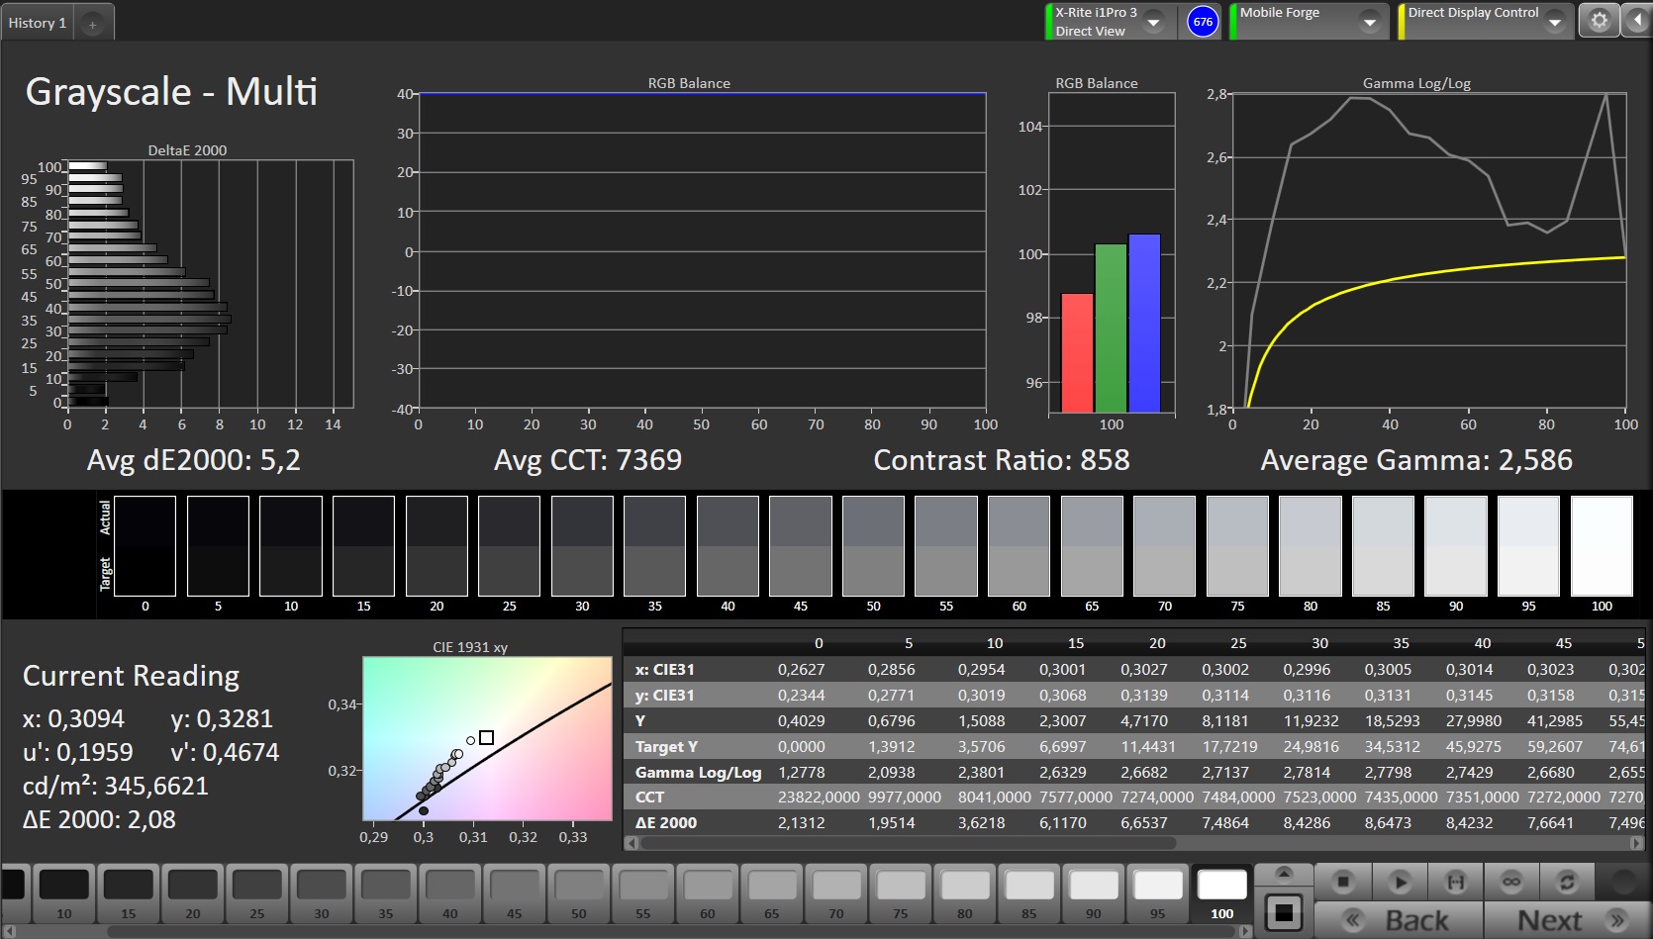The height and width of the screenshot is (939, 1653).
Task: Select the 100 level swatch in the bottom strip
Action: (1222, 892)
